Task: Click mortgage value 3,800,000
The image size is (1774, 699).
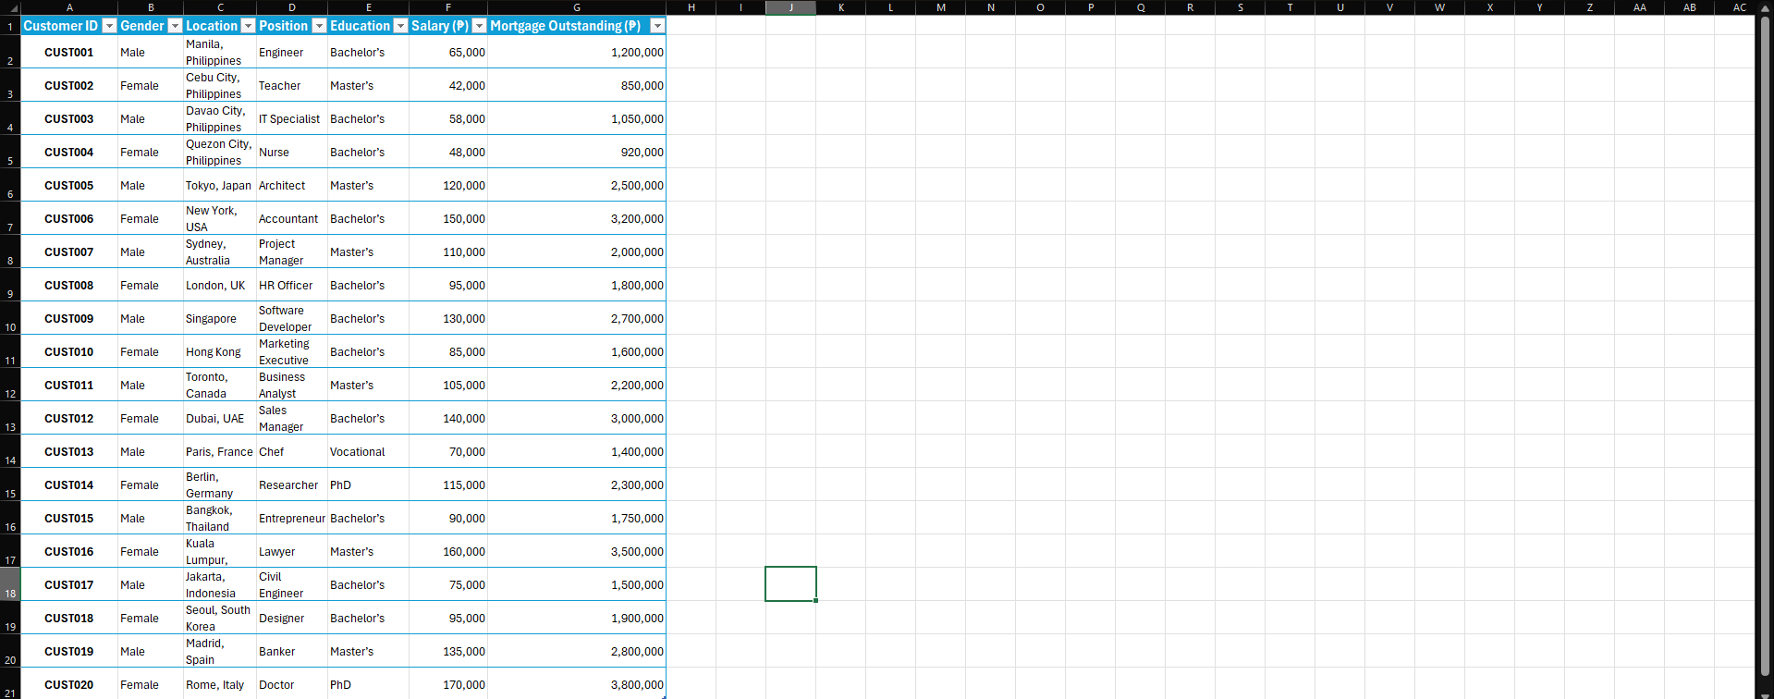Action: point(577,684)
